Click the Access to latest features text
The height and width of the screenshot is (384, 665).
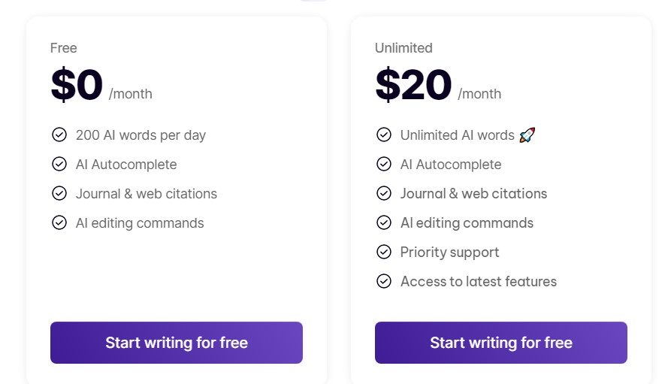479,281
